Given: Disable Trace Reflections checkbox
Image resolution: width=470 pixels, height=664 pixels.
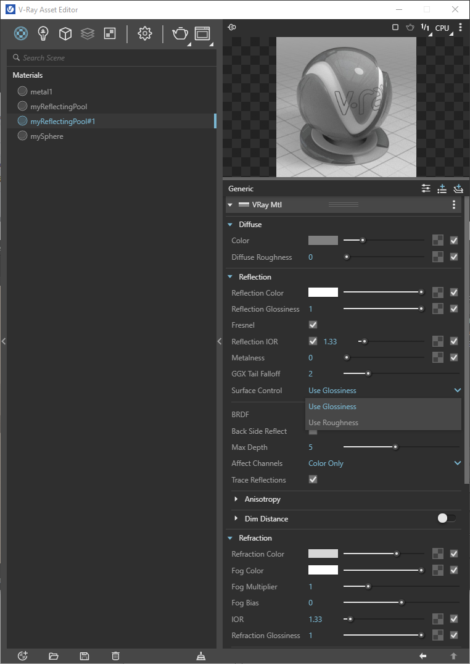Looking at the screenshot, I should (x=313, y=479).
